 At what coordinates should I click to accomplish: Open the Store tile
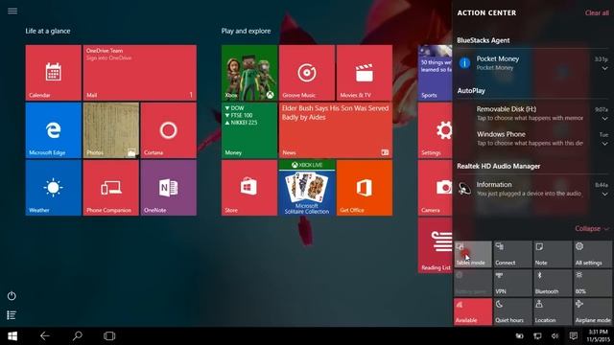249,188
